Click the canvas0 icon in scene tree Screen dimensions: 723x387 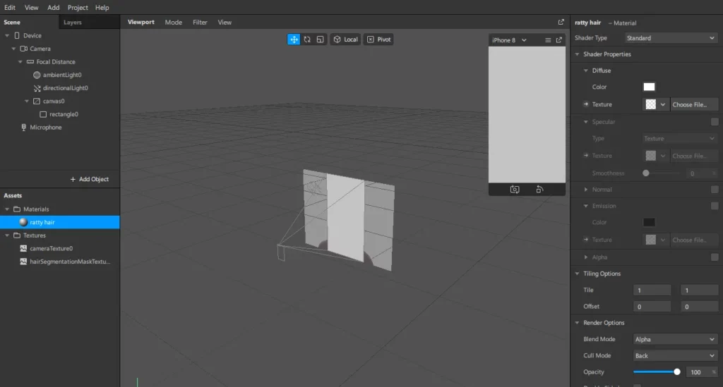(x=37, y=101)
